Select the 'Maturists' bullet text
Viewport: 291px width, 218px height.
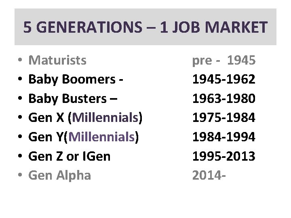pyautogui.click(x=58, y=61)
